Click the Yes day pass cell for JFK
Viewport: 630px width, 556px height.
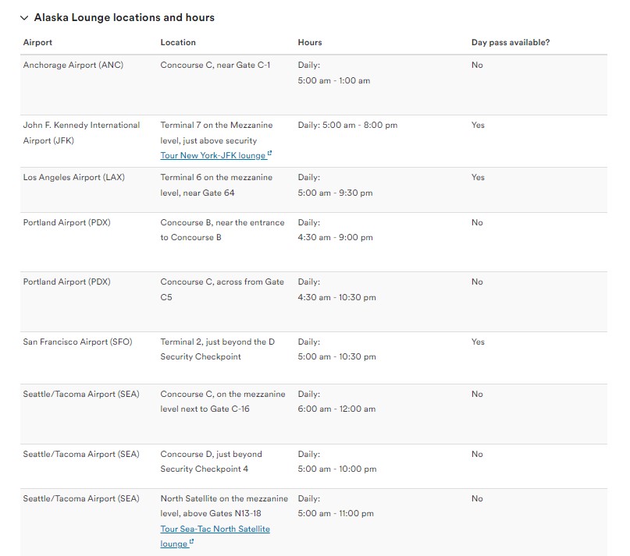(478, 126)
